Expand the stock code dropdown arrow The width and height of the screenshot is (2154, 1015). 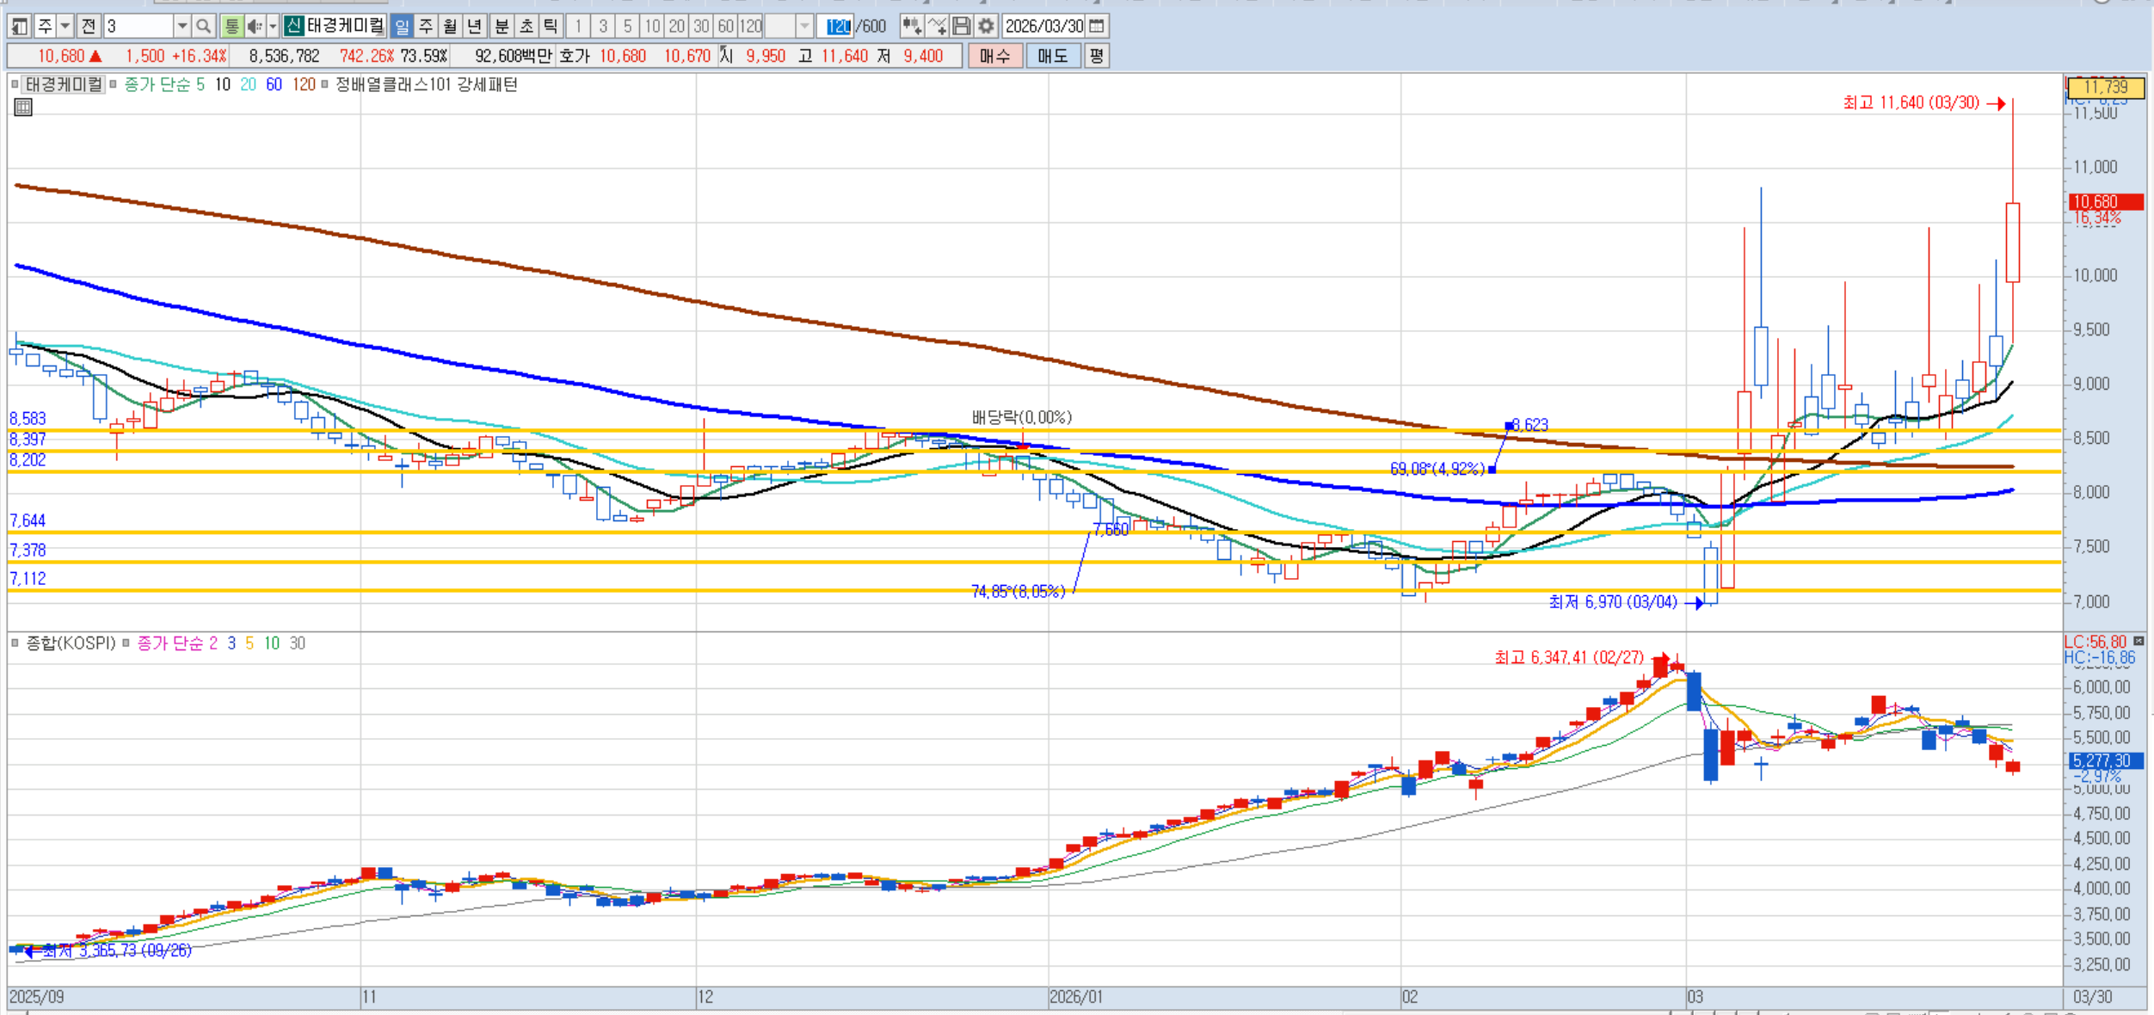[x=182, y=27]
